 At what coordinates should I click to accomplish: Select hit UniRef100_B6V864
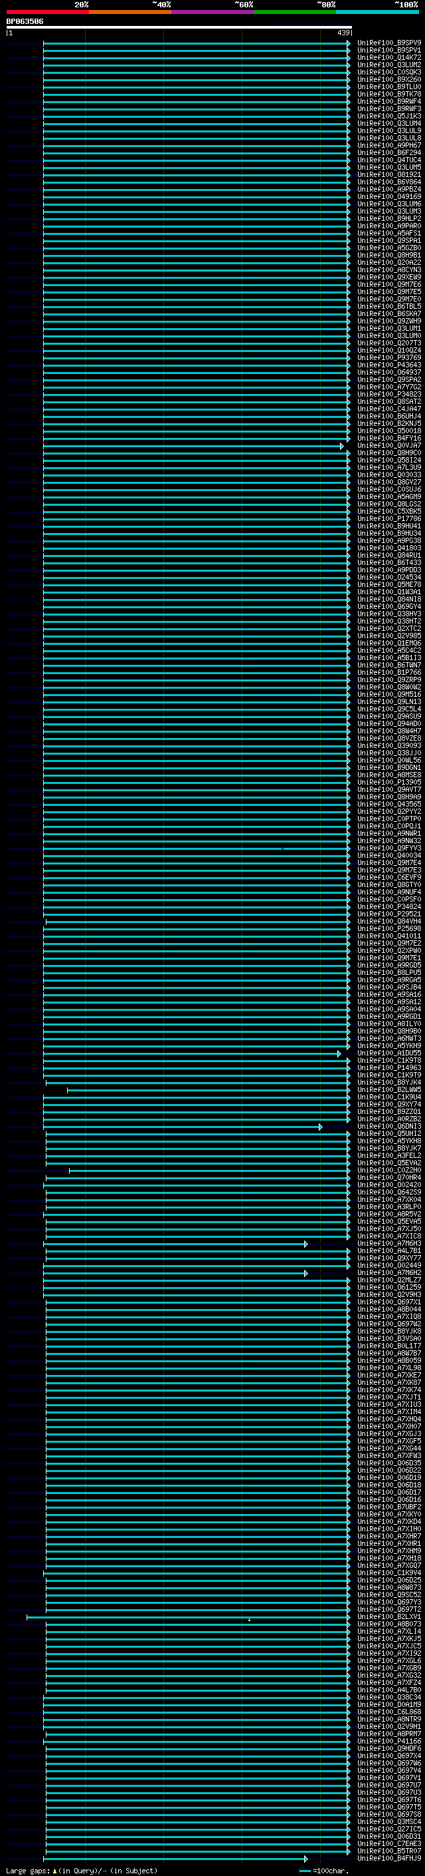389,182
